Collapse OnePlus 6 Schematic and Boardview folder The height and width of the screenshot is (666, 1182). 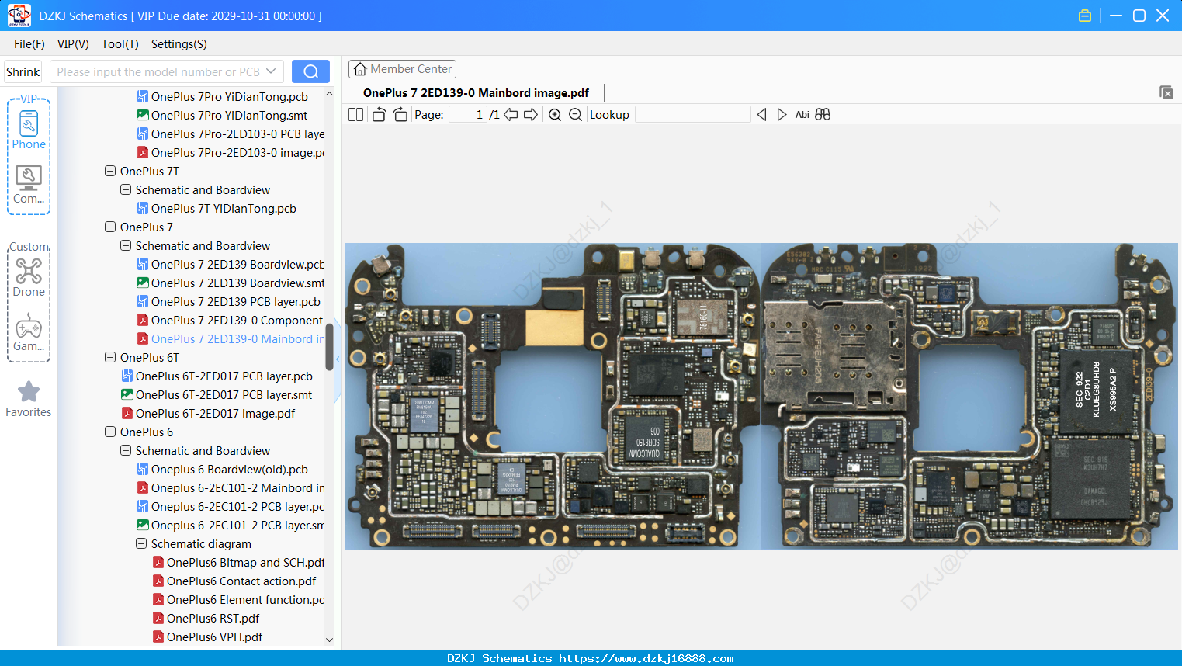tap(126, 450)
